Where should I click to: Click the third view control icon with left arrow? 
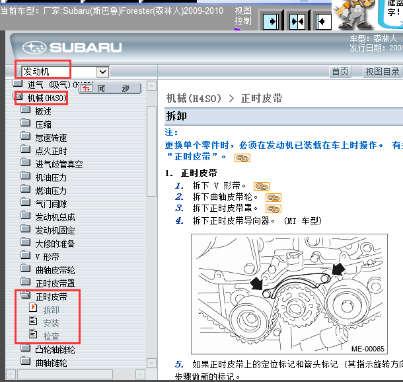point(323,21)
